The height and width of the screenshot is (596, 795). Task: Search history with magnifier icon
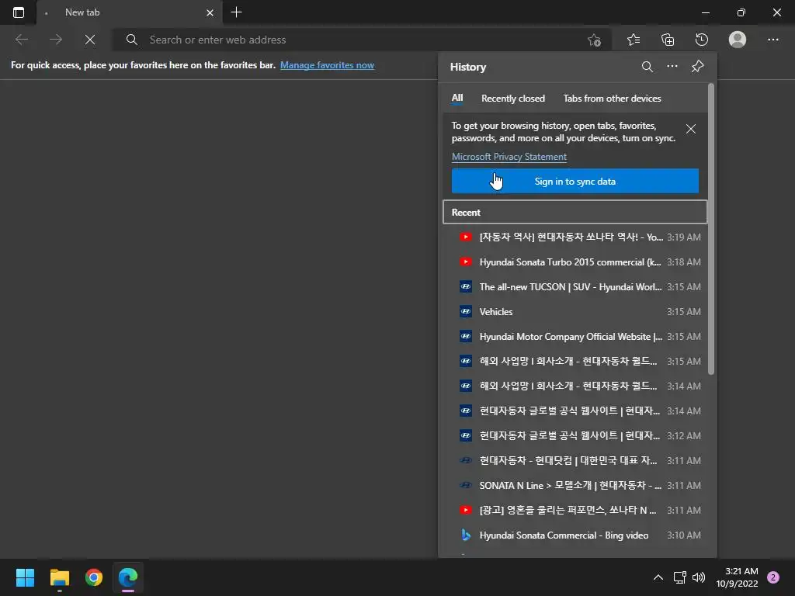coord(647,67)
